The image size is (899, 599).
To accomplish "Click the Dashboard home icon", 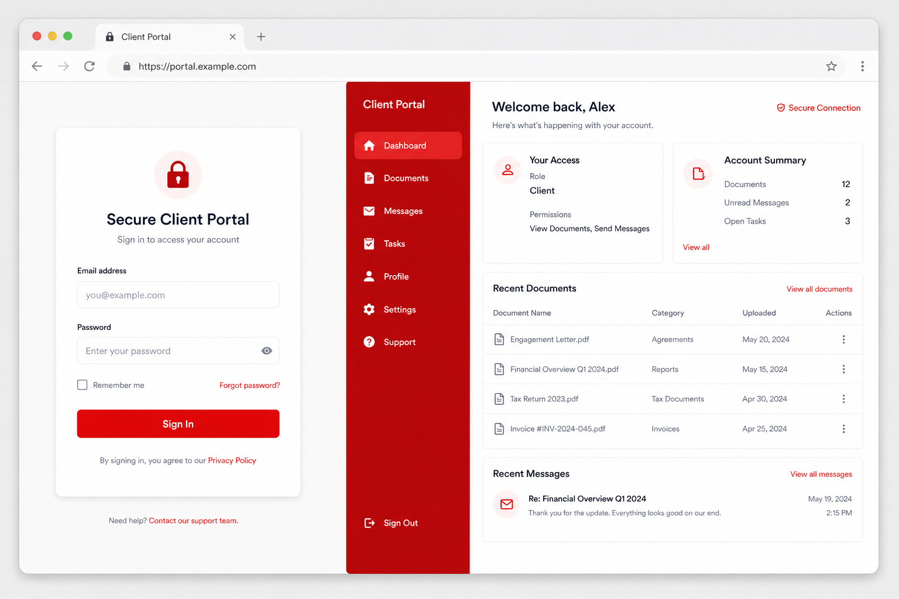I will (369, 146).
